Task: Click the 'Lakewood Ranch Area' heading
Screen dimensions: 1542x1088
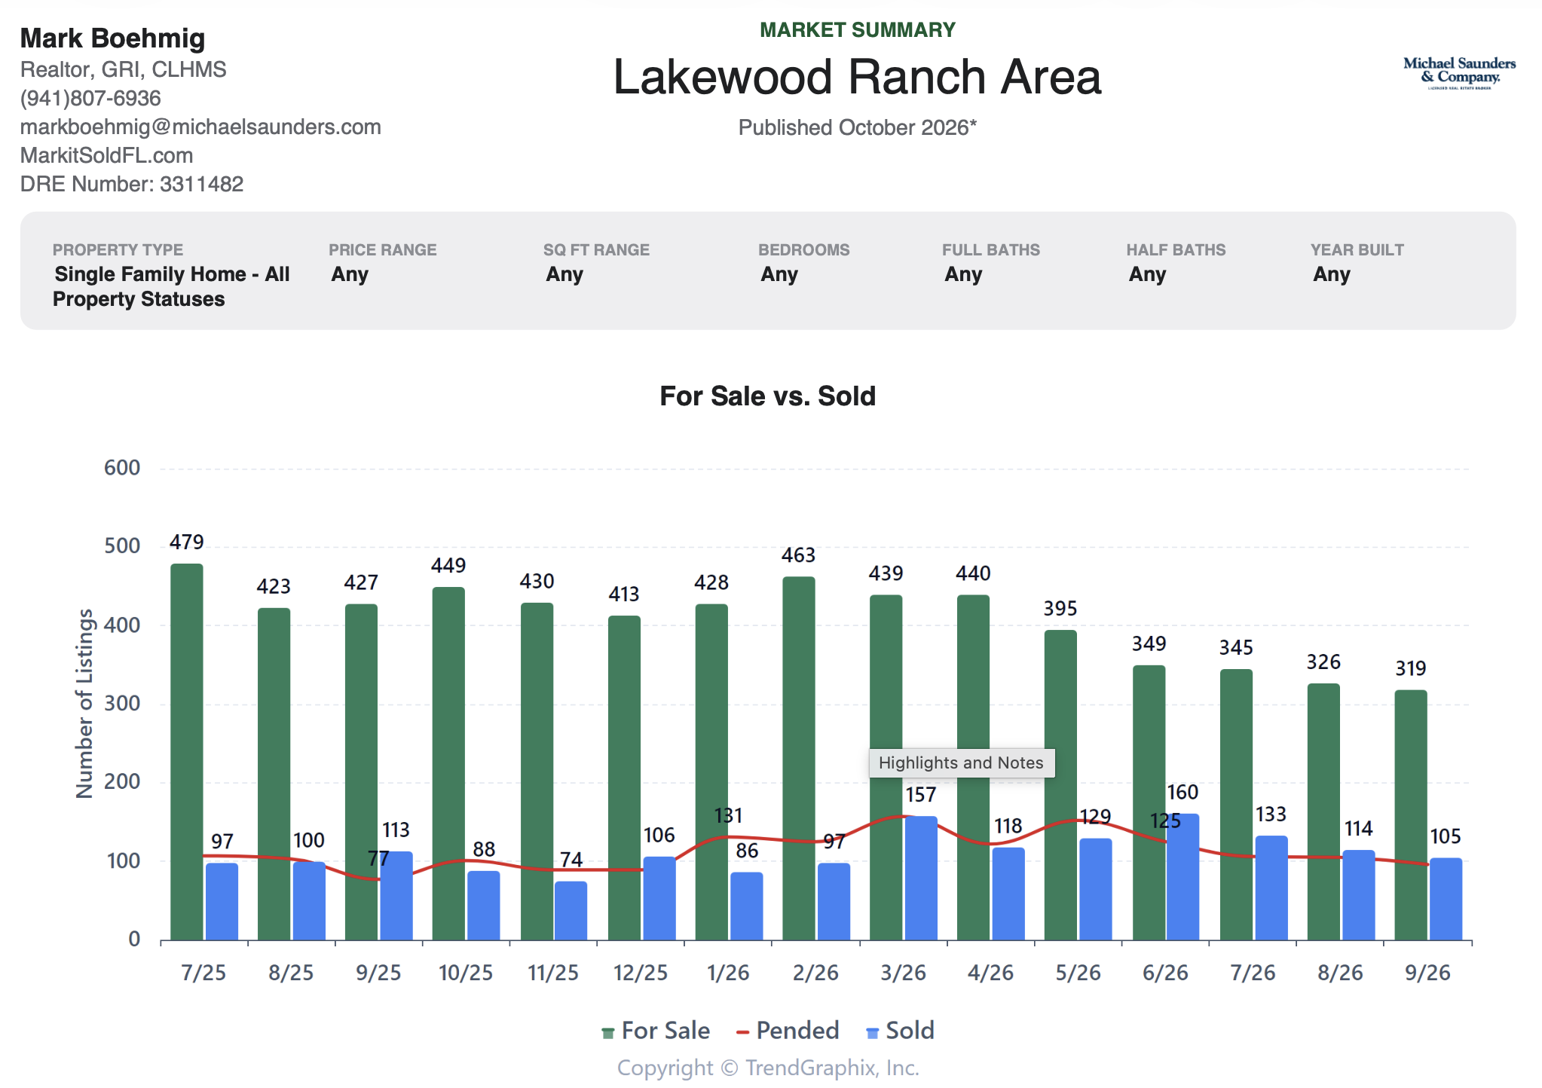Action: click(x=858, y=77)
